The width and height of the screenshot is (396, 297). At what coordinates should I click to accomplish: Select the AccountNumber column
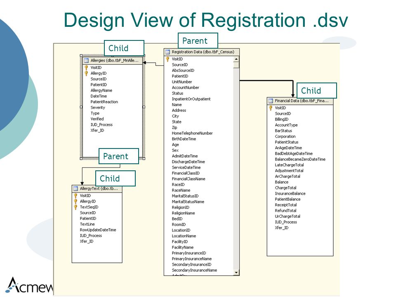(x=185, y=87)
